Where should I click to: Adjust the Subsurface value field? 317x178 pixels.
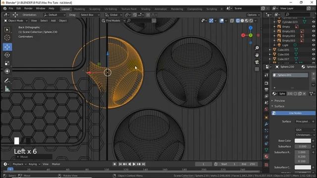click(x=303, y=146)
